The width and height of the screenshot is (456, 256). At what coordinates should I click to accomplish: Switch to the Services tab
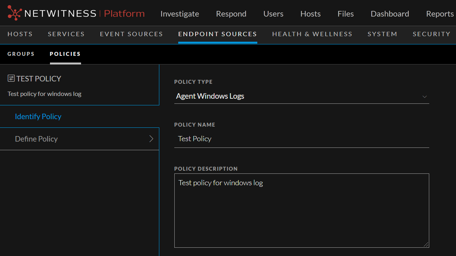[x=66, y=34]
